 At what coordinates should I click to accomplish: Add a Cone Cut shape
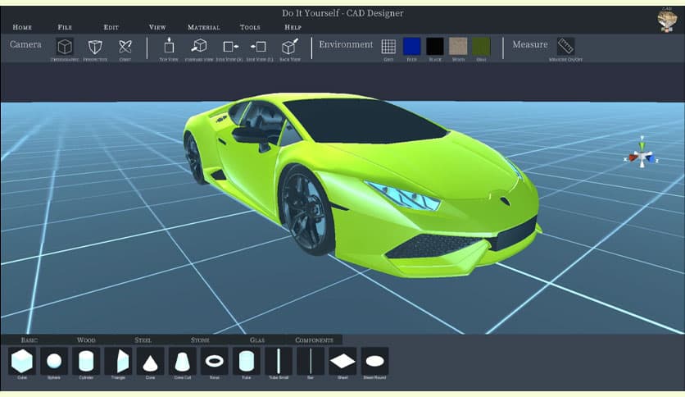(x=182, y=361)
